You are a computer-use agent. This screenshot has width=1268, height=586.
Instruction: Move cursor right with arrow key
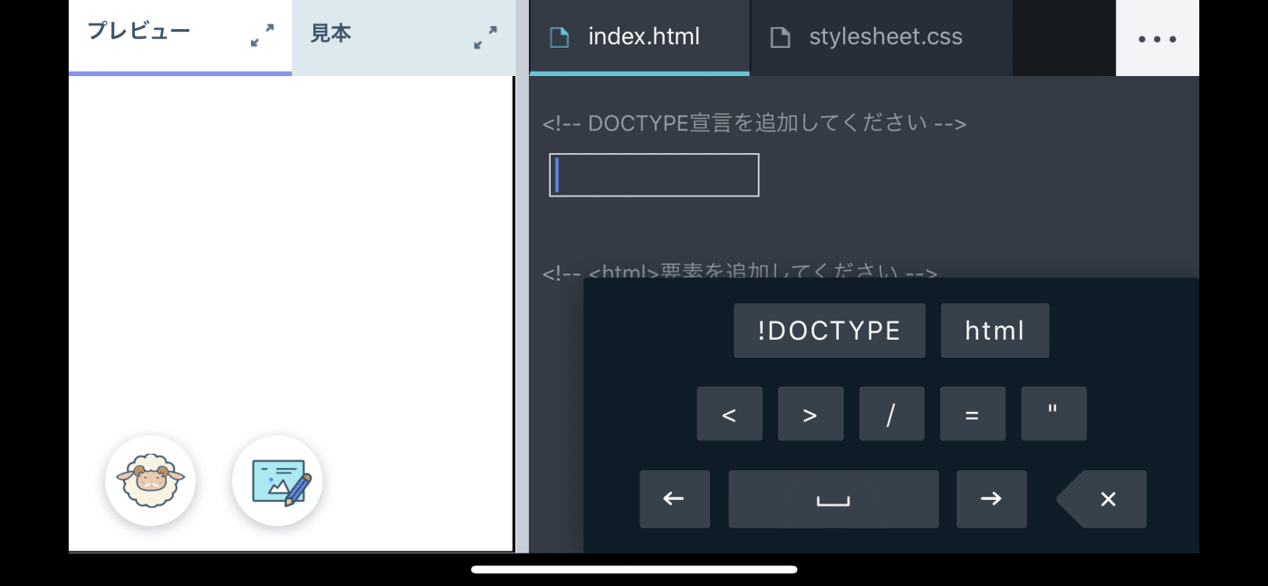(991, 499)
